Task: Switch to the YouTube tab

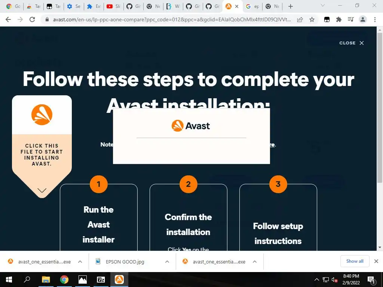Action: pos(114,7)
